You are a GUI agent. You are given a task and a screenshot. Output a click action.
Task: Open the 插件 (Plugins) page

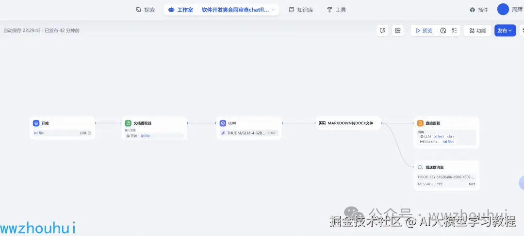[x=478, y=10]
